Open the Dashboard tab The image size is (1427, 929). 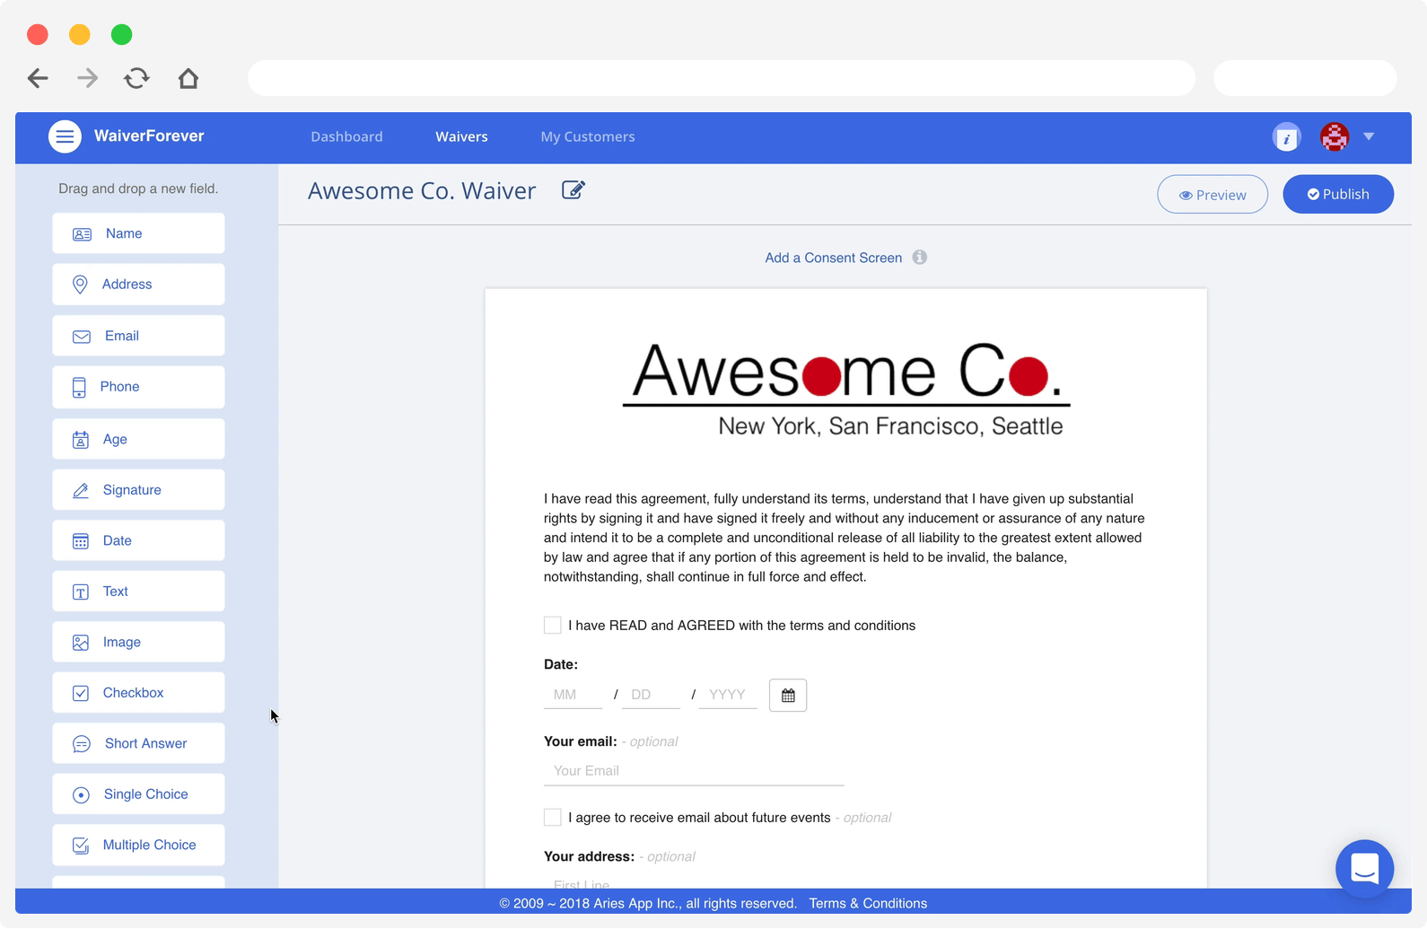click(x=346, y=136)
